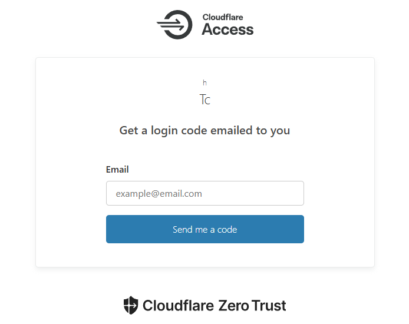Click the small "h" text above Tc
Screen dimensions: 409x324
tap(204, 83)
